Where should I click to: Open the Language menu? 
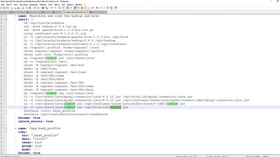pos(34,5)
